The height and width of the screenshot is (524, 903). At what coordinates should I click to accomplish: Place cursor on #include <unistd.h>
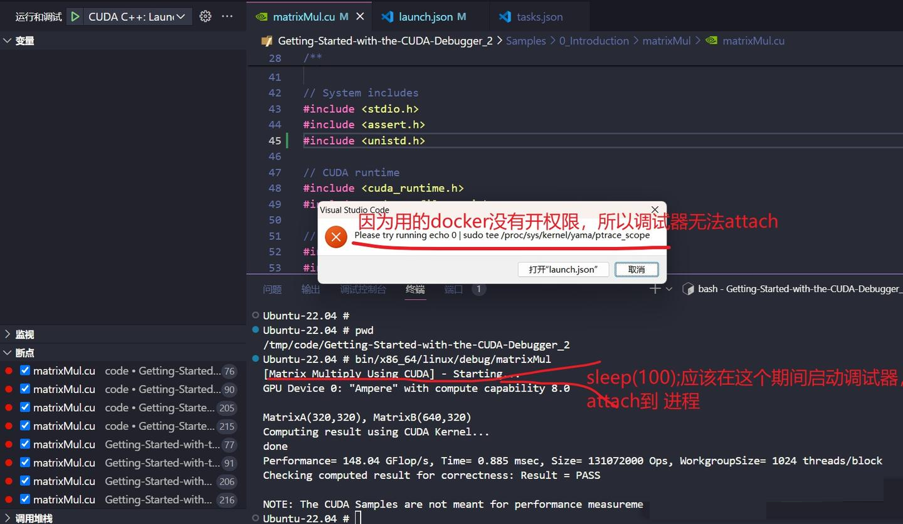tap(364, 140)
